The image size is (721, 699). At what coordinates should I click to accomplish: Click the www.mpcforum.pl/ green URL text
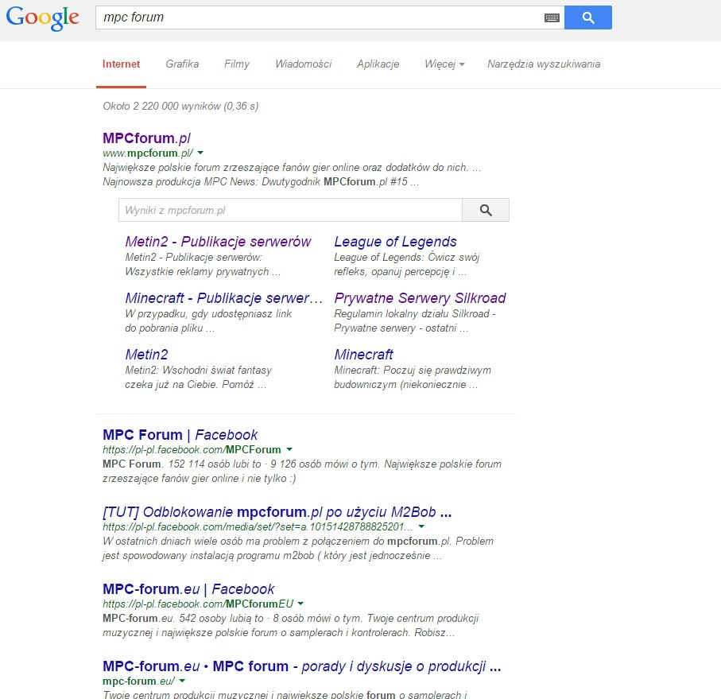148,153
